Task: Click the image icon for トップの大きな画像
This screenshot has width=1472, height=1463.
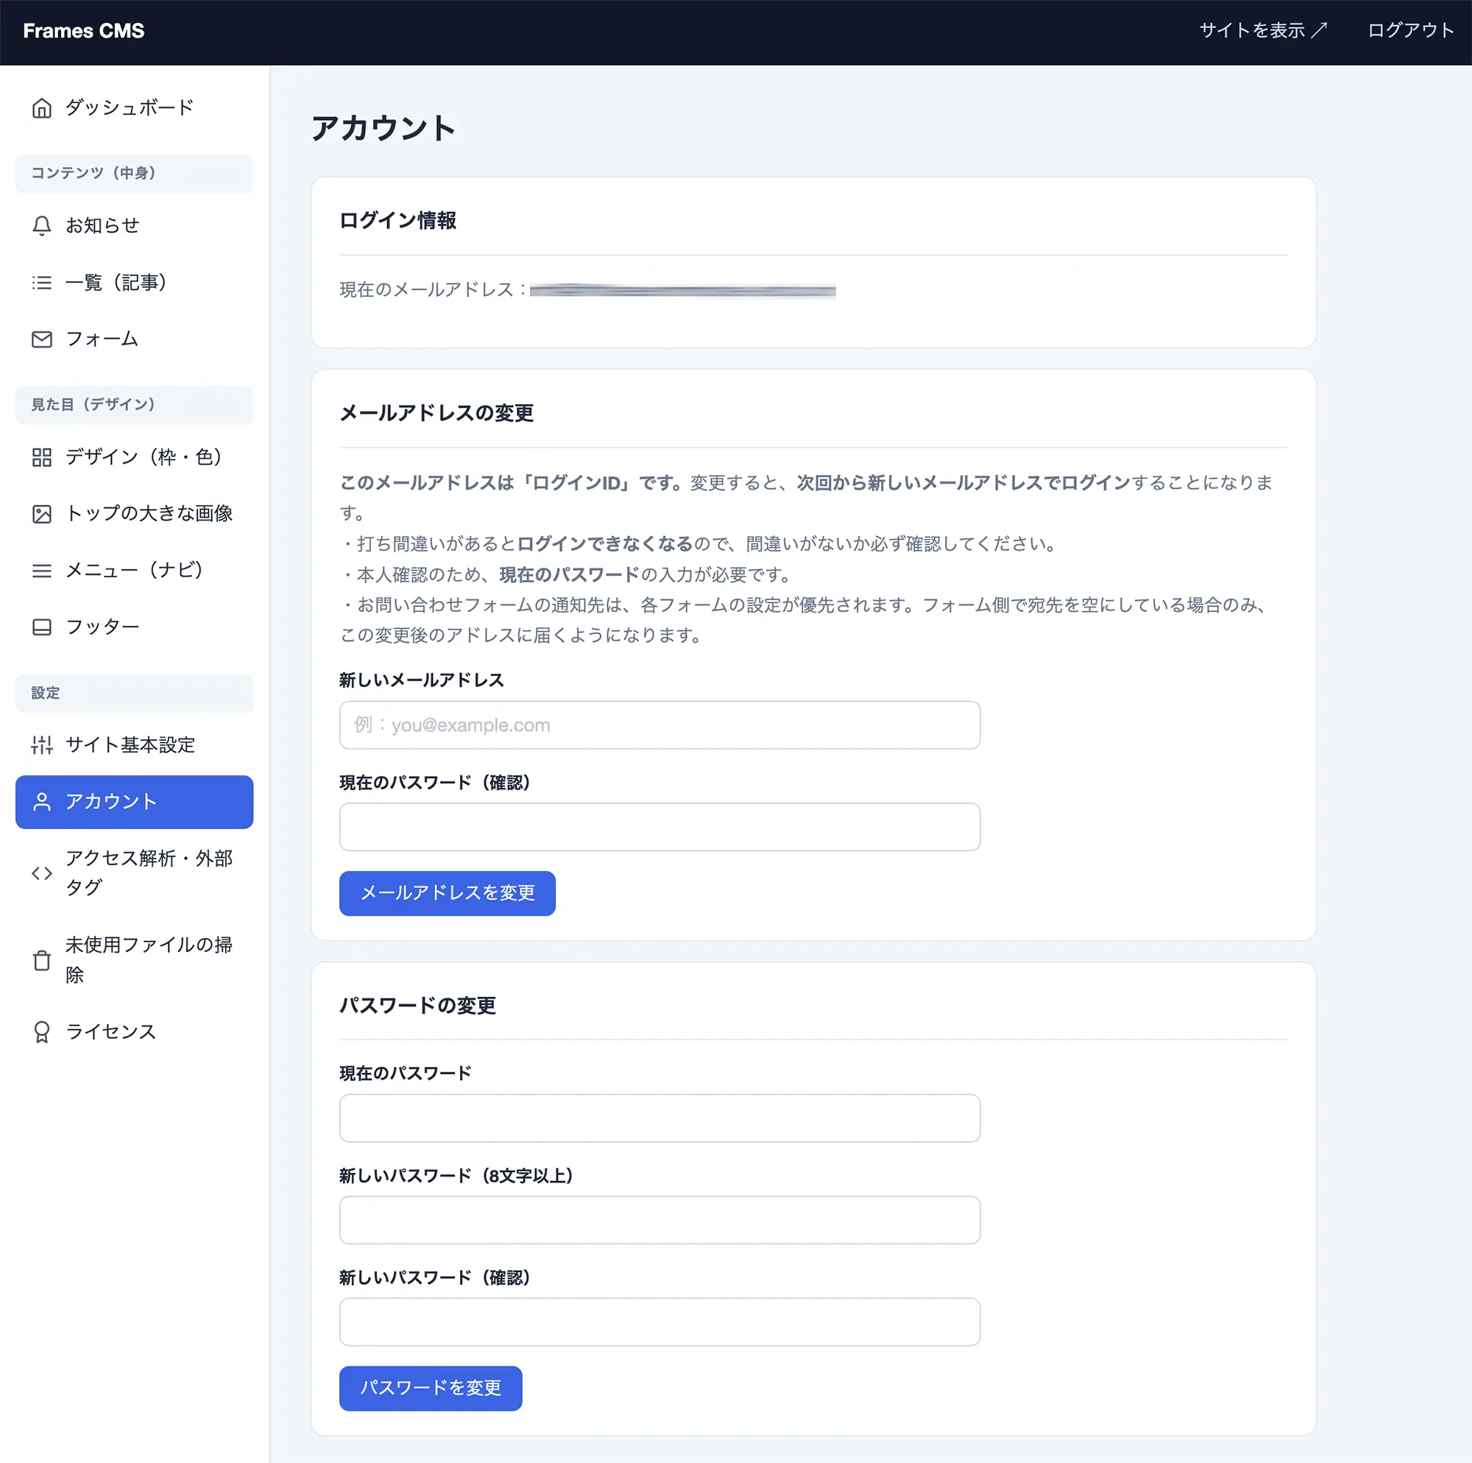Action: pyautogui.click(x=42, y=514)
